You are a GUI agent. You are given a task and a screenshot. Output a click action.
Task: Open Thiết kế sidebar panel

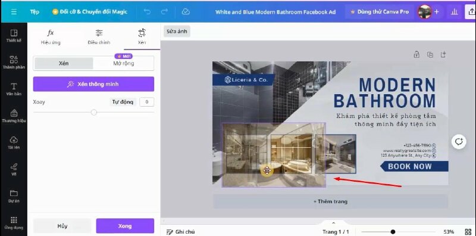coord(14,35)
